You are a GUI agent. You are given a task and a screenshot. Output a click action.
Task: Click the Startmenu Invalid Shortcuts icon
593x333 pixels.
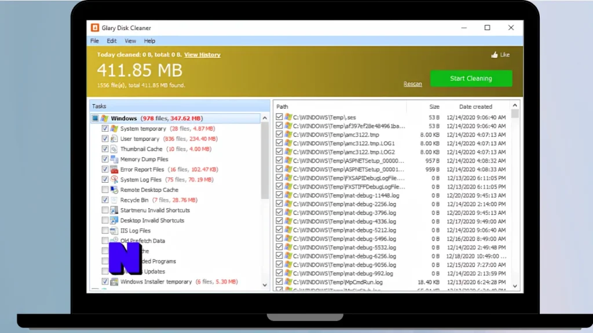pos(114,210)
